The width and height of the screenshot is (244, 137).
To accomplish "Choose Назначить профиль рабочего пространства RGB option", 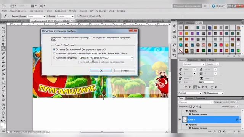I will pos(54,53).
